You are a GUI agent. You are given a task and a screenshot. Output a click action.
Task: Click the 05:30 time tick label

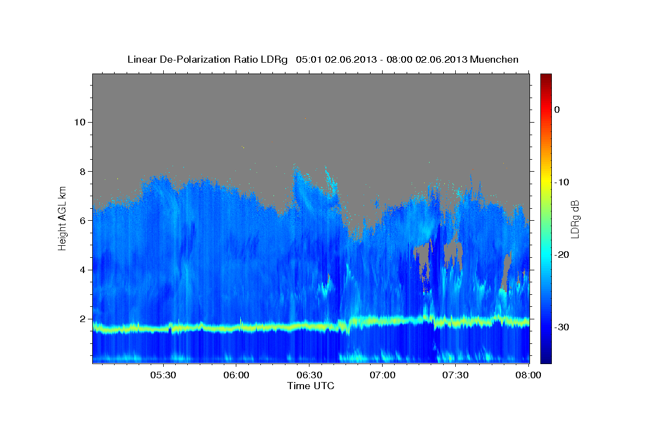click(x=163, y=376)
